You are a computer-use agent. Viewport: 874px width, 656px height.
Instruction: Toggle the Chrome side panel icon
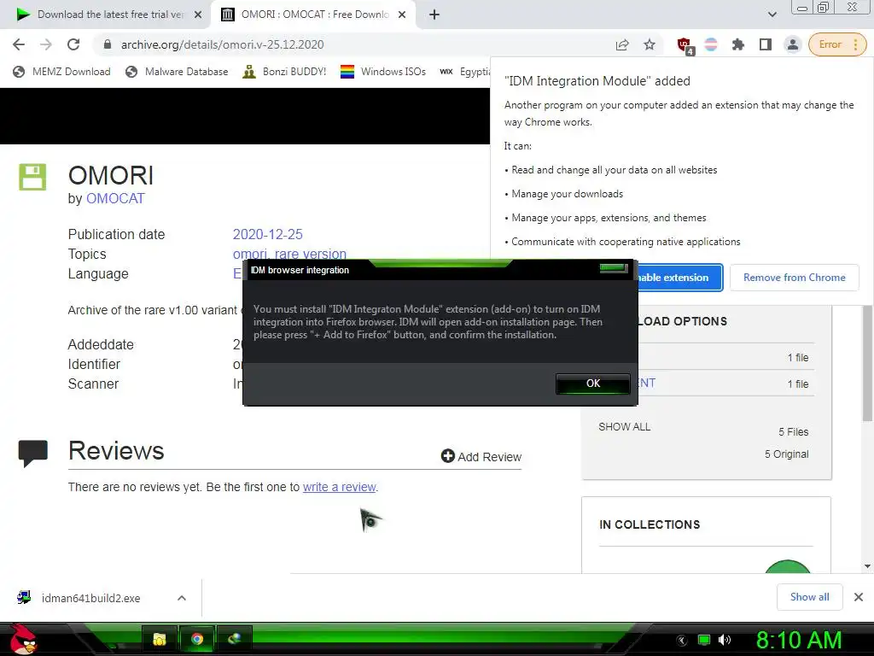[x=766, y=44]
